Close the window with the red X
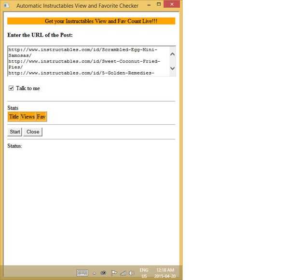Image resolution: width=299 pixels, height=280 pixels. 172,4
